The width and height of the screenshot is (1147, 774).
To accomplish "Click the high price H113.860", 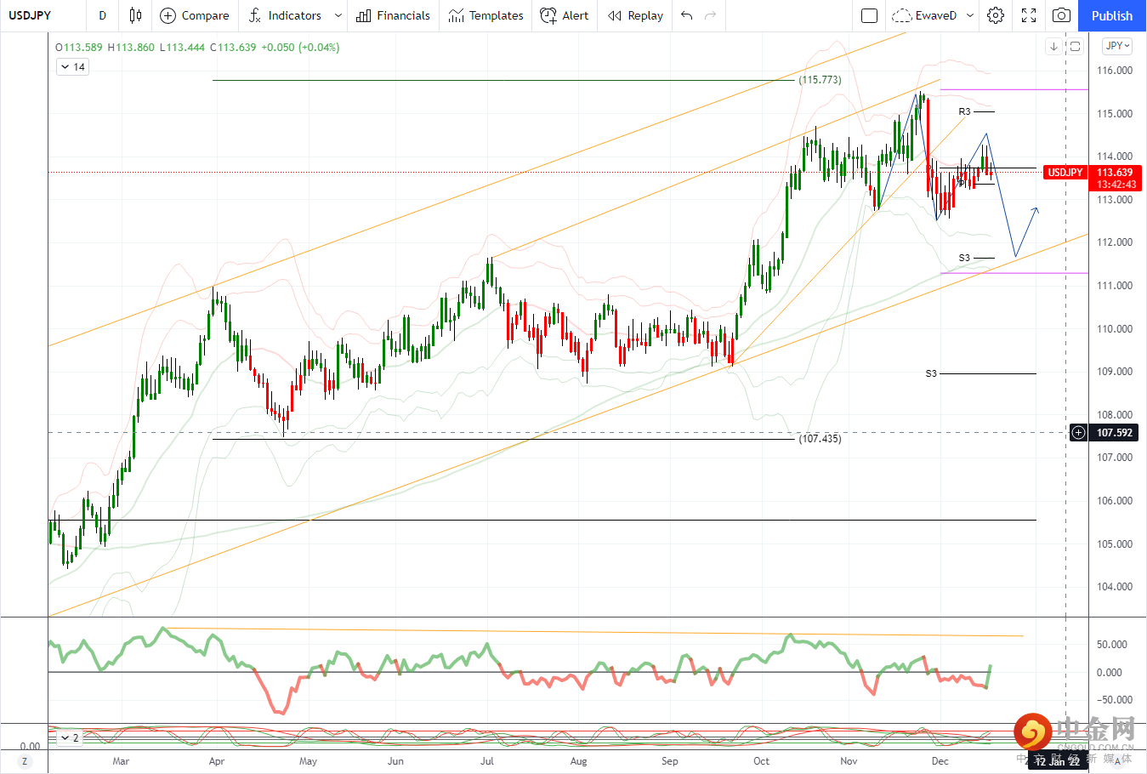I will point(131,48).
